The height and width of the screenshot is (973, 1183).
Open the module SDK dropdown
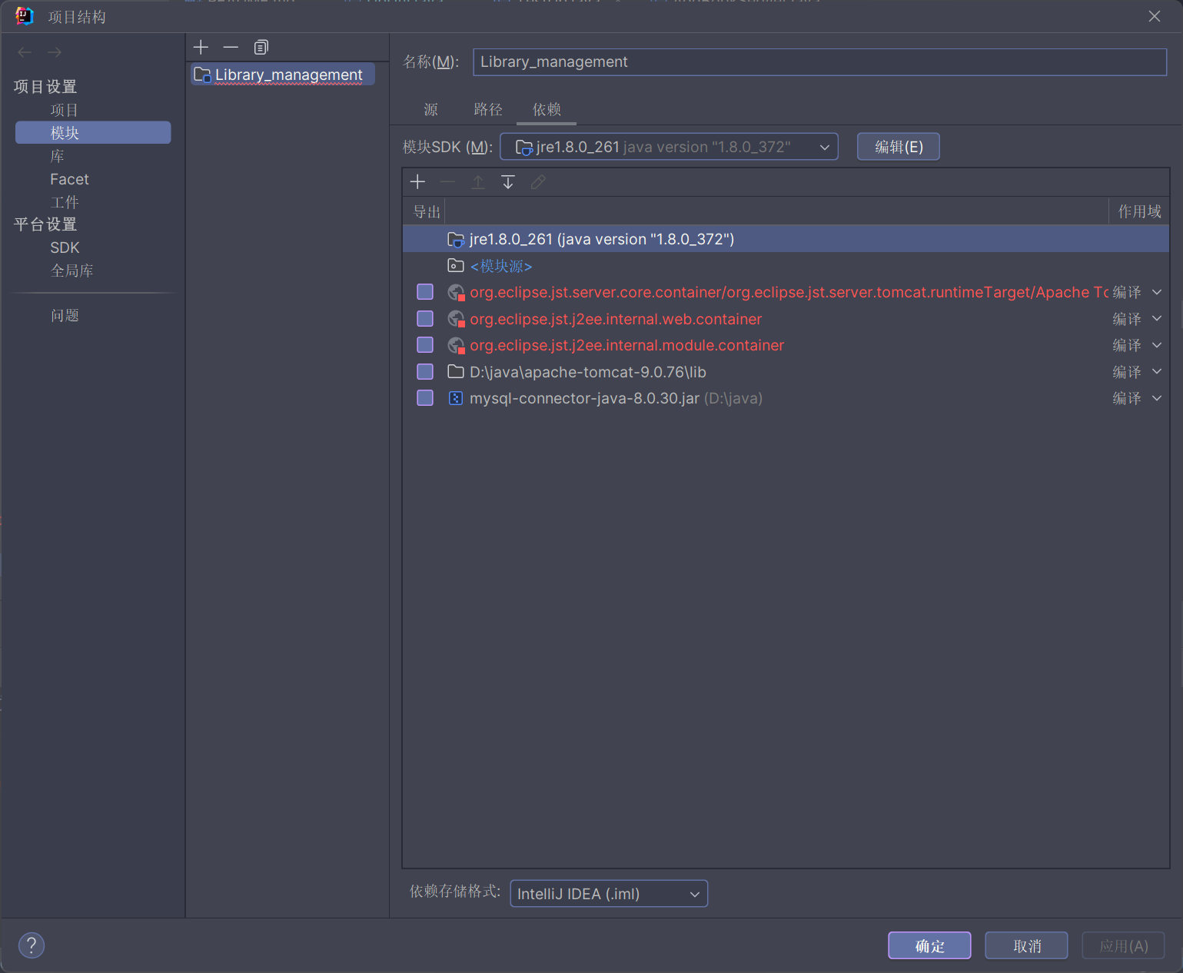pos(668,147)
